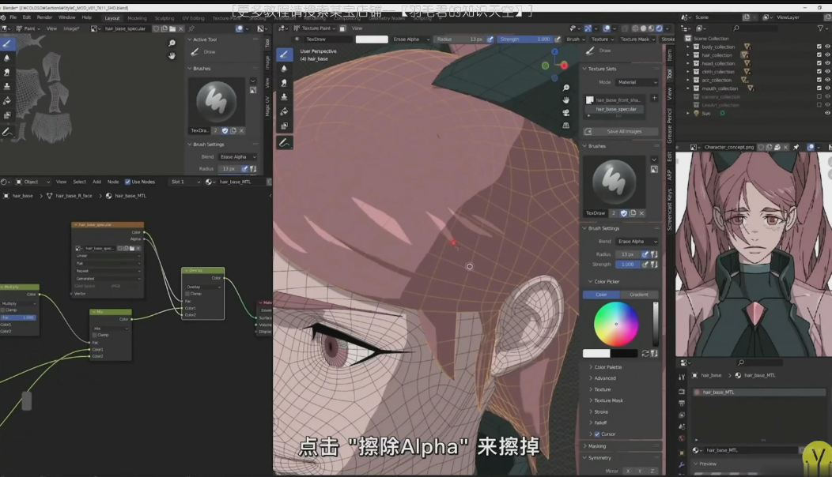Viewport: 832px width, 477px height.
Task: Click the pan hand icon in image editor
Action: click(x=172, y=55)
